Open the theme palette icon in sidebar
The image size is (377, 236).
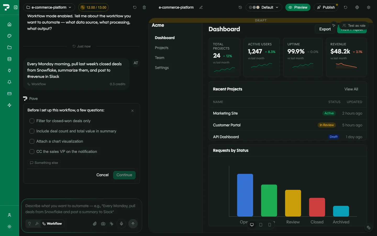click(x=9, y=36)
